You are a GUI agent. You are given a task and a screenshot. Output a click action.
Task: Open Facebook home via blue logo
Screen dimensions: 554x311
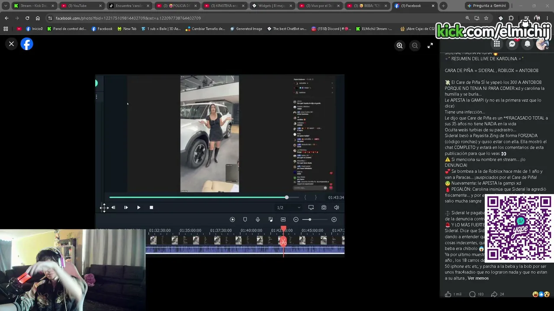point(27,44)
